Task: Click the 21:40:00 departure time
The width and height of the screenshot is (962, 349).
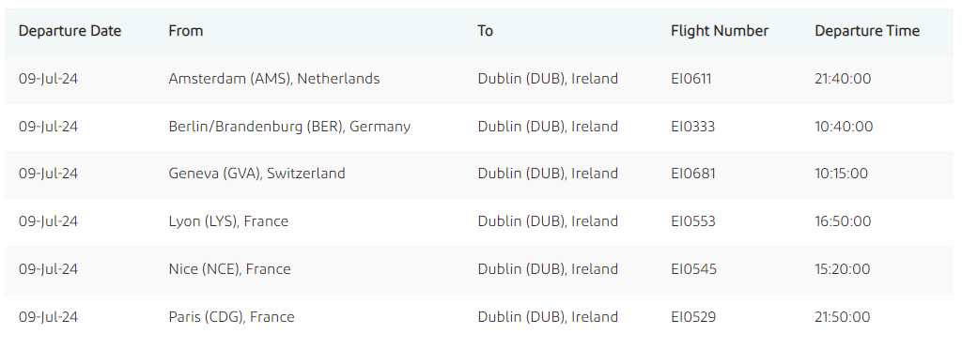Action: pyautogui.click(x=843, y=79)
